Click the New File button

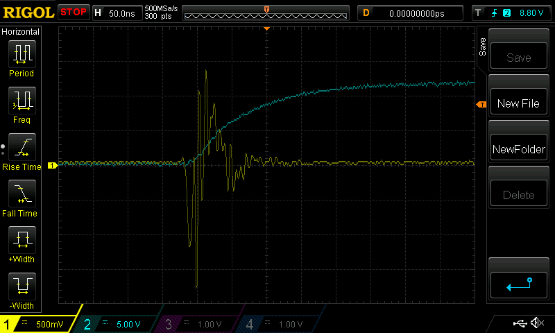click(x=519, y=103)
